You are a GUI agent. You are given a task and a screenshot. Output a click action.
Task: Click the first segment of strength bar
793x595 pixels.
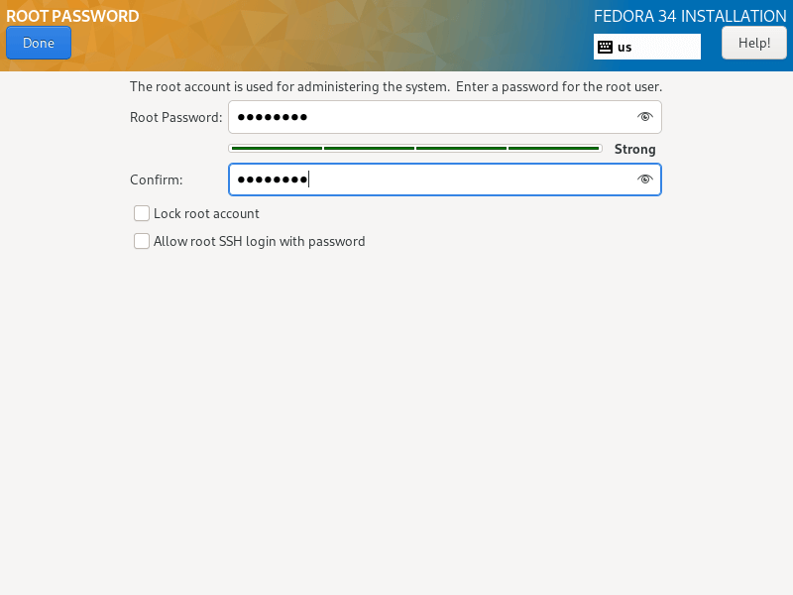[x=277, y=149]
